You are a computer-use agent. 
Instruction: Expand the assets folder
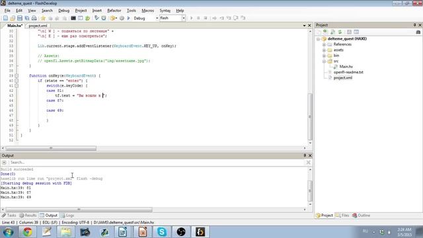pyautogui.click(x=324, y=50)
